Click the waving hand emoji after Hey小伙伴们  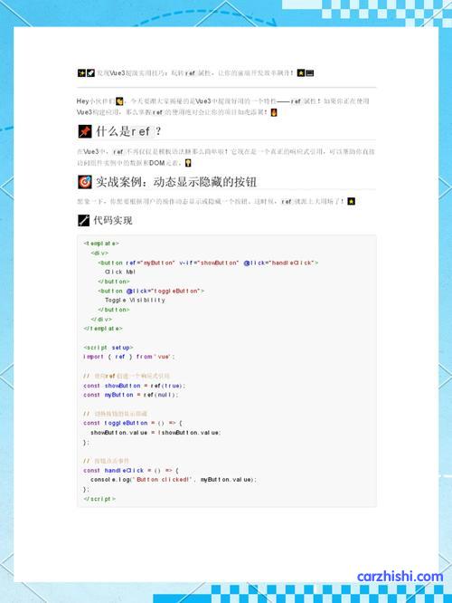(119, 101)
